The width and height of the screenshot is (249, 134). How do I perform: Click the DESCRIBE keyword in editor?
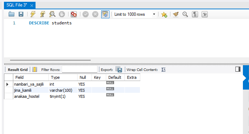(39, 23)
